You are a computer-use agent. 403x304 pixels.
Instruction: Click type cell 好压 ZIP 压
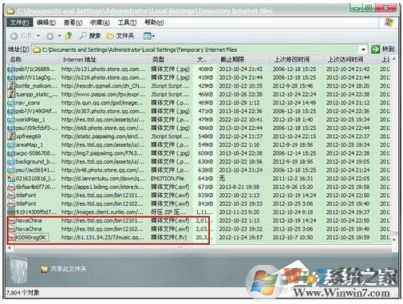coord(168,212)
